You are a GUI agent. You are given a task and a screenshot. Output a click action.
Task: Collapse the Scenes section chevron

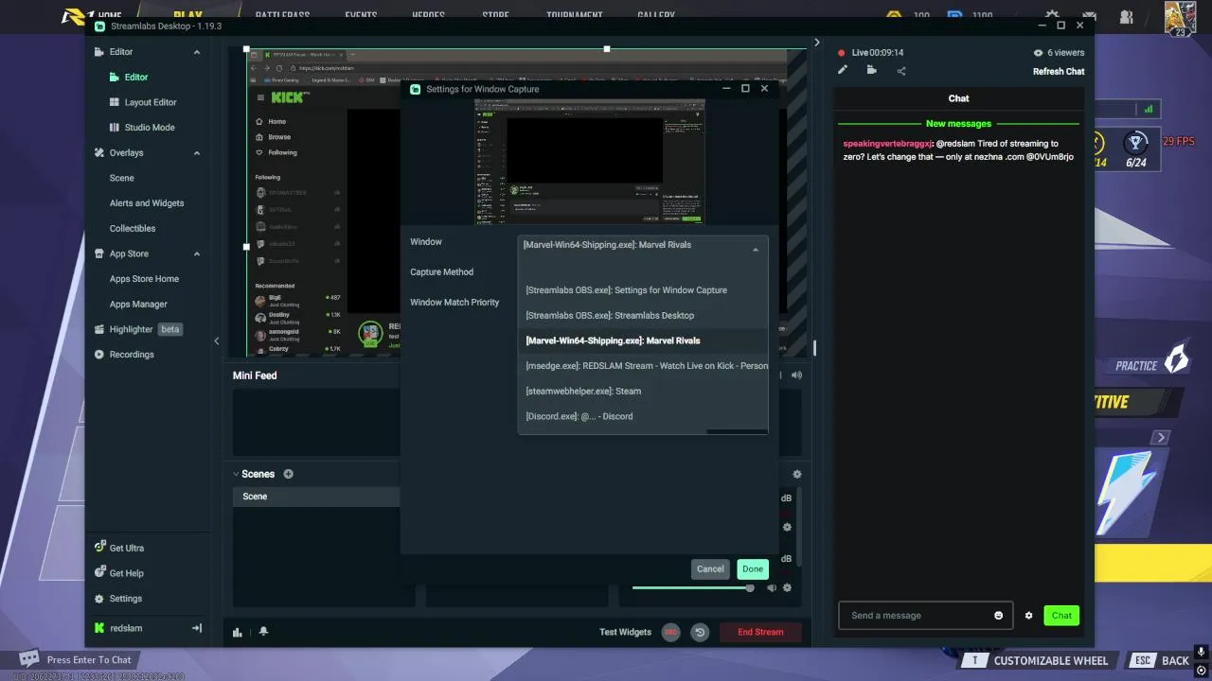(236, 474)
